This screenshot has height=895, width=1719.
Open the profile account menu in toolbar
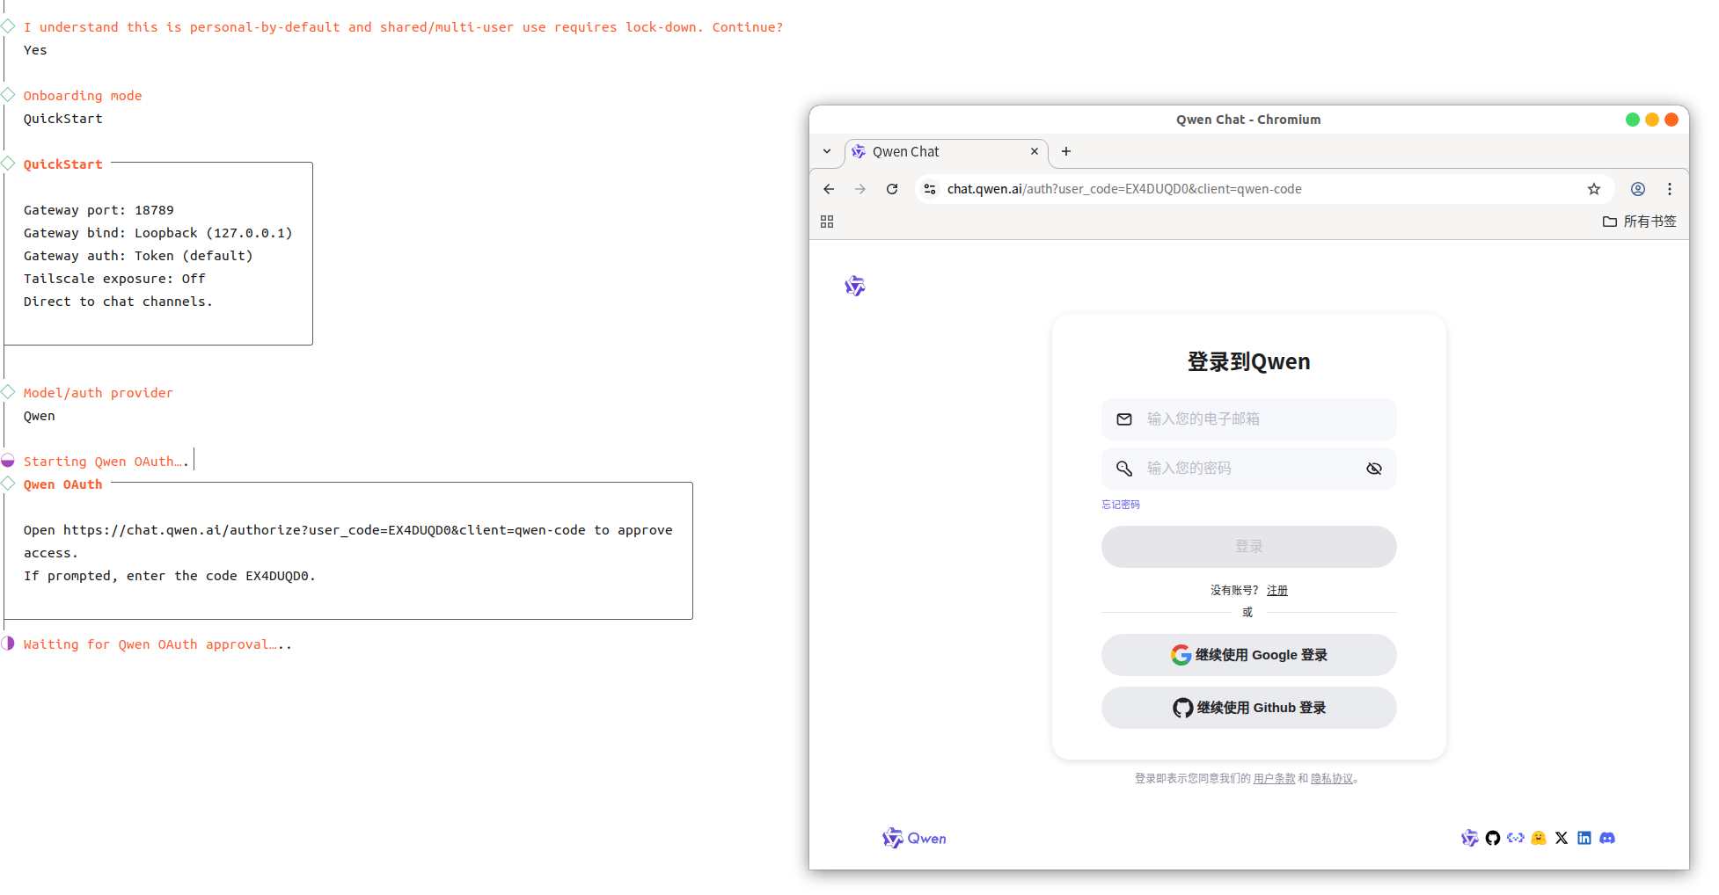(1637, 189)
